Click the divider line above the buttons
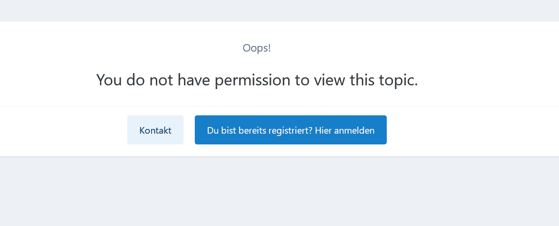The width and height of the screenshot is (559, 226). click(279, 106)
